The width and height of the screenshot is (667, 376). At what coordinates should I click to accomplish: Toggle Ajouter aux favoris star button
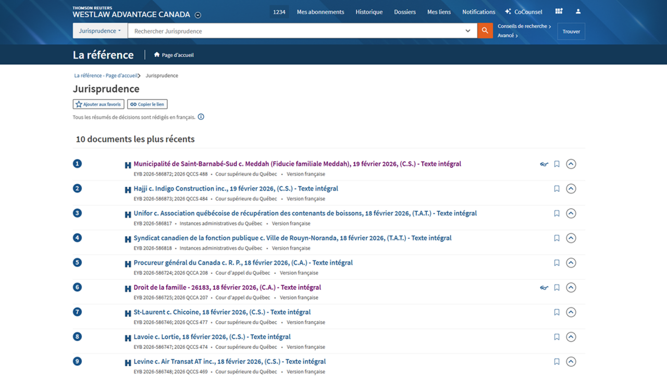98,104
